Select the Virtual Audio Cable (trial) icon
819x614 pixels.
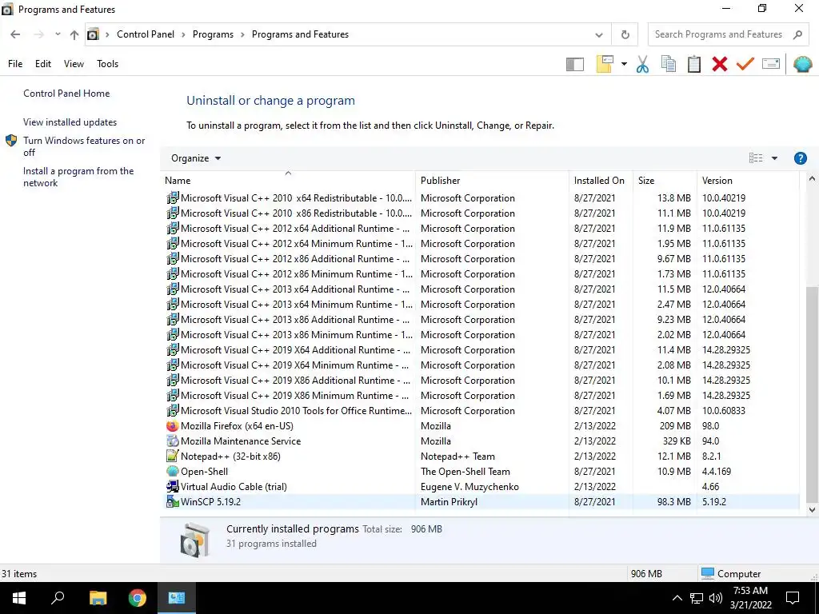coord(173,487)
